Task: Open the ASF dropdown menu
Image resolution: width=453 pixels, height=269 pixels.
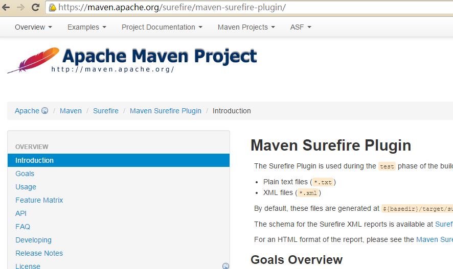Action: tap(301, 27)
